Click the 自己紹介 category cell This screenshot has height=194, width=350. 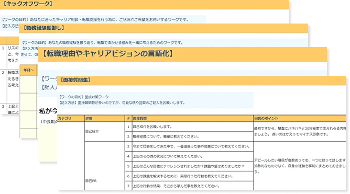(x=92, y=131)
